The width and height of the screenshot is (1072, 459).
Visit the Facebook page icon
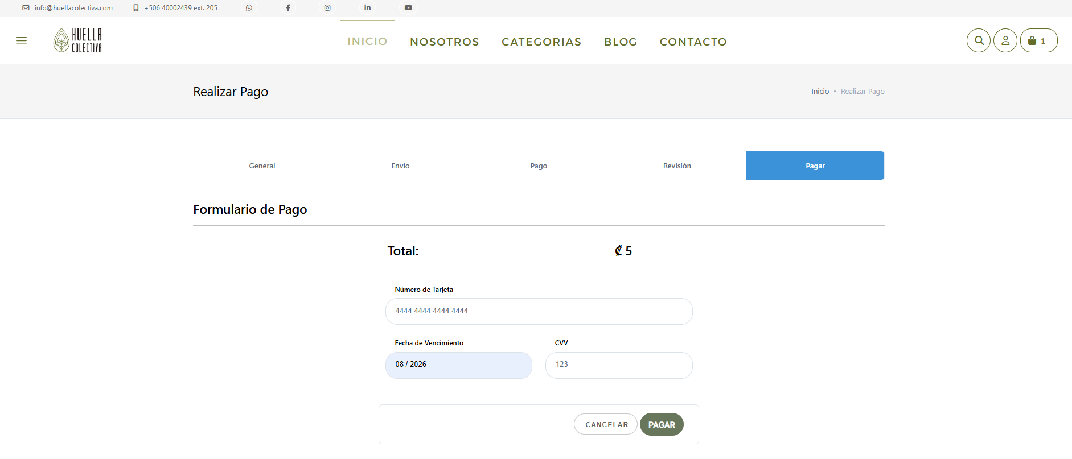[x=288, y=8]
